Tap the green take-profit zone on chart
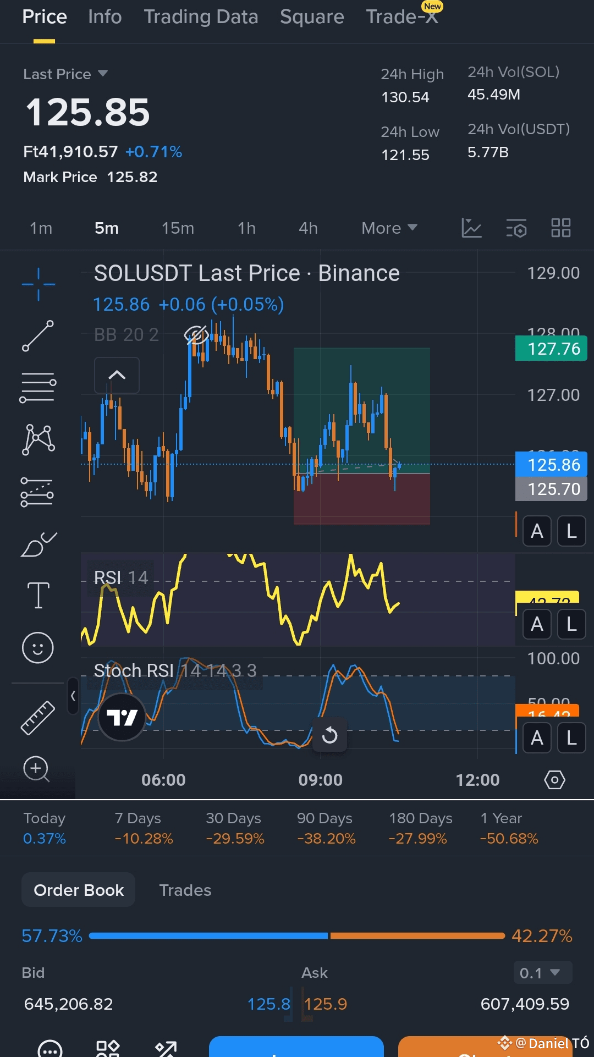The height and width of the screenshot is (1057, 594). pos(361,410)
